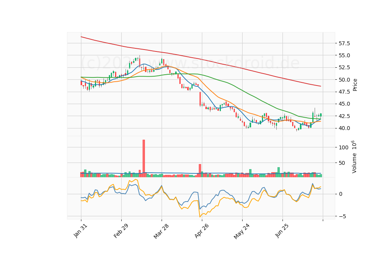Image resolution: width=372 pixels, height=267 pixels.
Task: Click the "May 24" date label
Action: pyautogui.click(x=242, y=231)
